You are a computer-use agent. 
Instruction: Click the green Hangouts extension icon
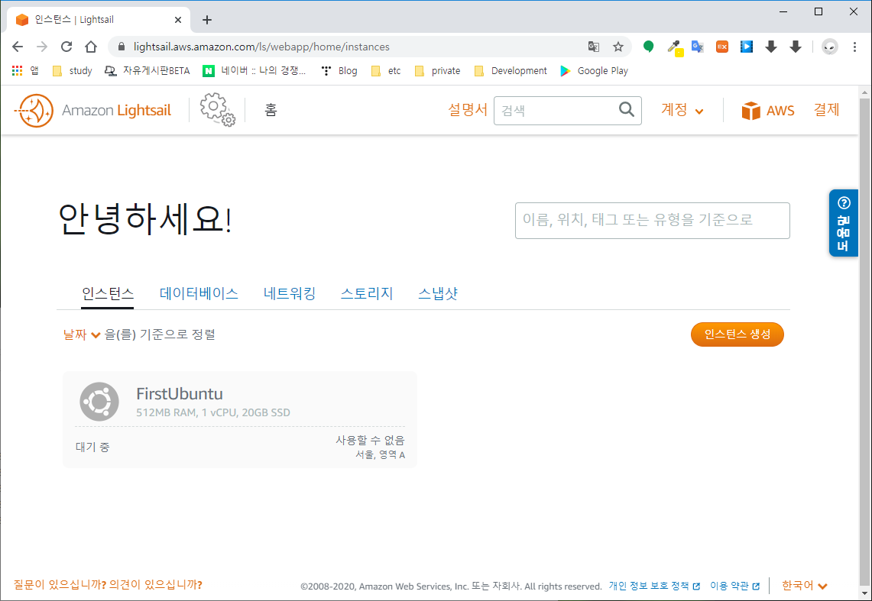click(x=648, y=47)
